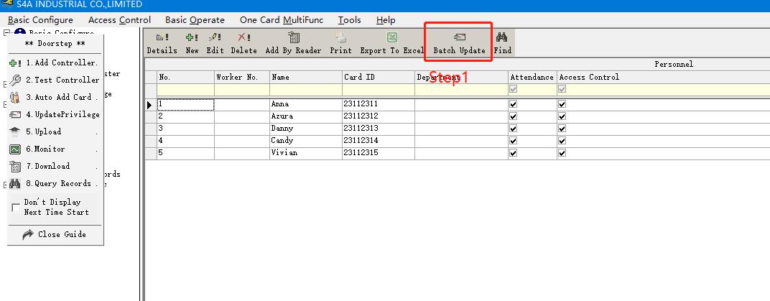770x301 pixels.
Task: Toggle Don't Display Next Time Start checkbox
Action: [x=16, y=208]
